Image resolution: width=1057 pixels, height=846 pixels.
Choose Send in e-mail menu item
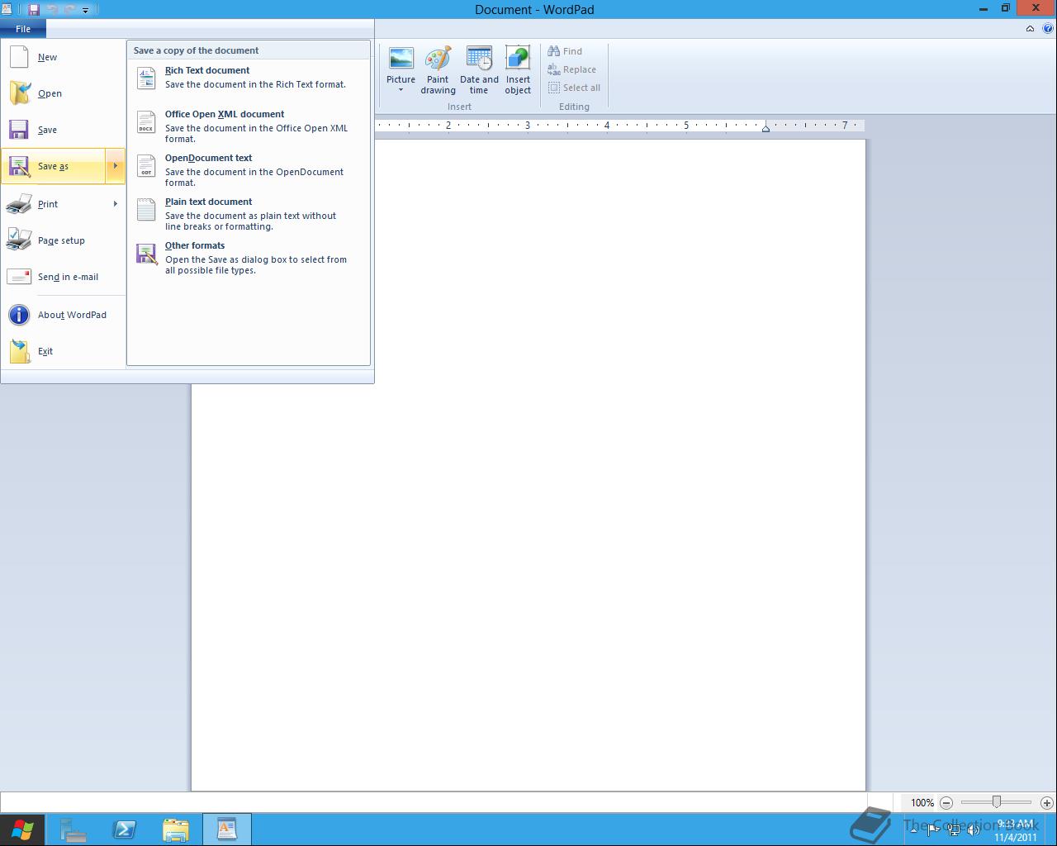(x=63, y=277)
